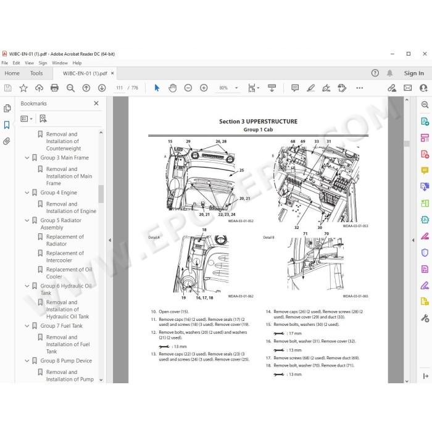Activate the Hand pan tool
The width and height of the screenshot is (432, 432).
pyautogui.click(x=172, y=88)
